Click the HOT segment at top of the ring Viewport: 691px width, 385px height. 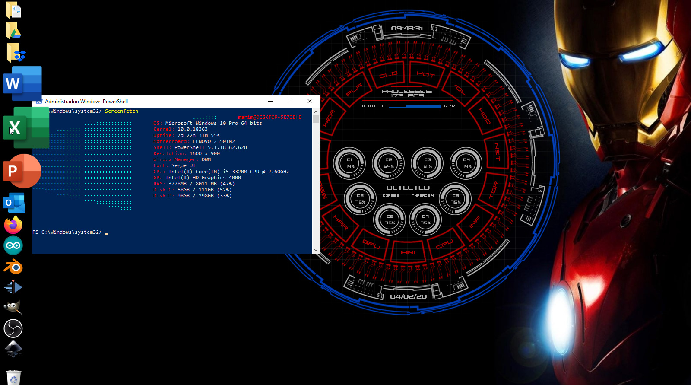(426, 74)
